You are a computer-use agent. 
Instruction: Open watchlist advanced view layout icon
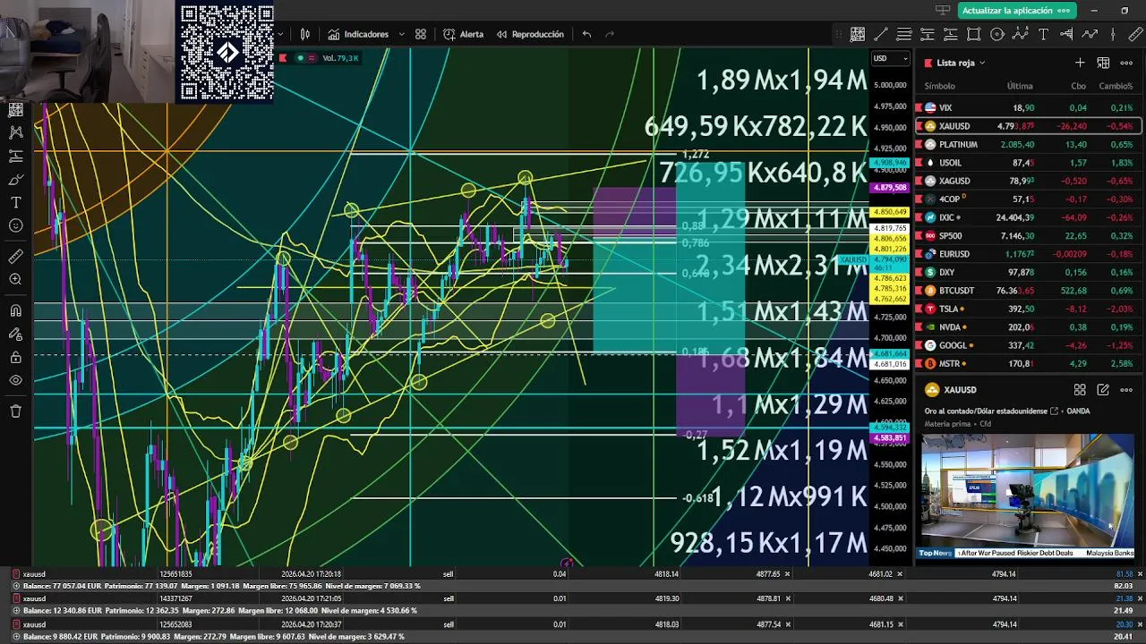(x=1103, y=63)
